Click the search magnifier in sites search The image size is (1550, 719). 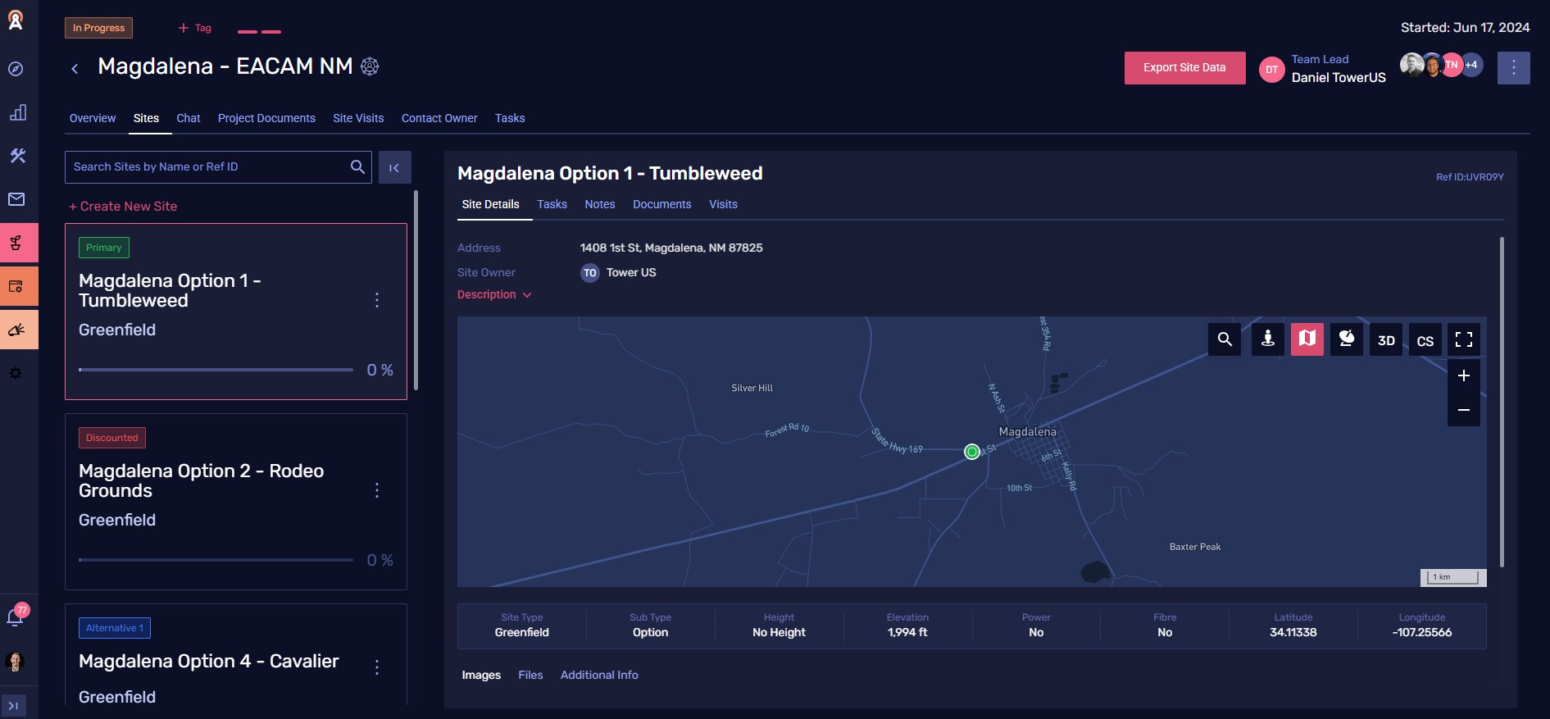(357, 166)
